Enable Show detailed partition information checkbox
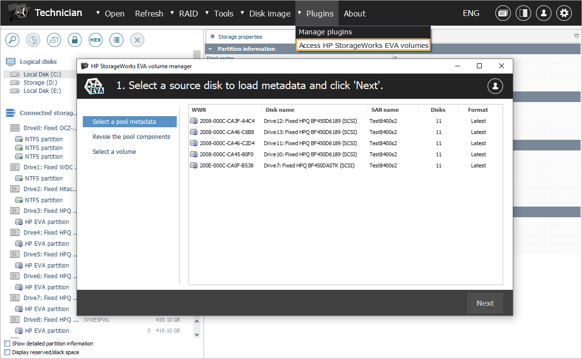The image size is (582, 359). (x=7, y=344)
